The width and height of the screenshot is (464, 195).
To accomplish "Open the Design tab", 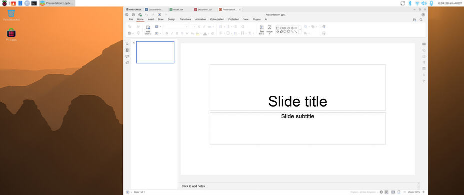I will point(171,19).
